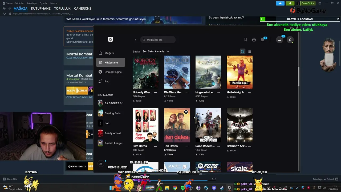Launch Rocket League from quick launch
Image resolution: width=341 pixels, height=192 pixels.
111,143
